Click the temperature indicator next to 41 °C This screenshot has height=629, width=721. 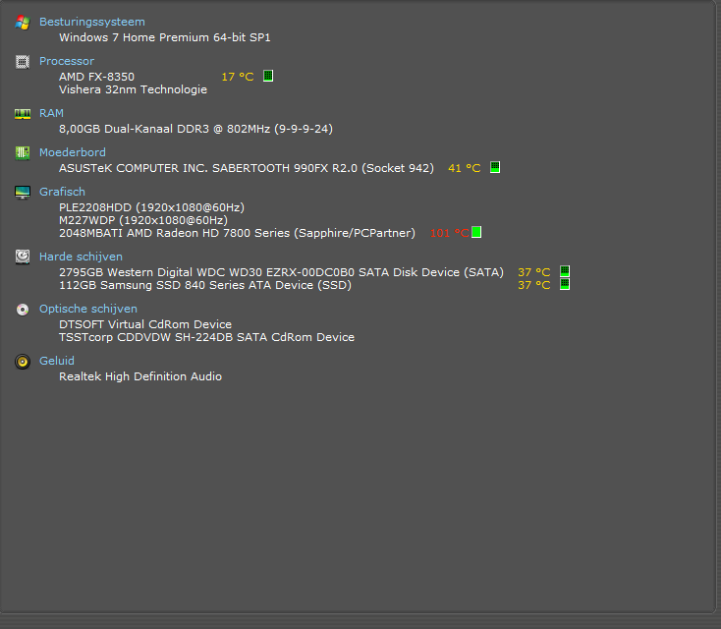[495, 167]
